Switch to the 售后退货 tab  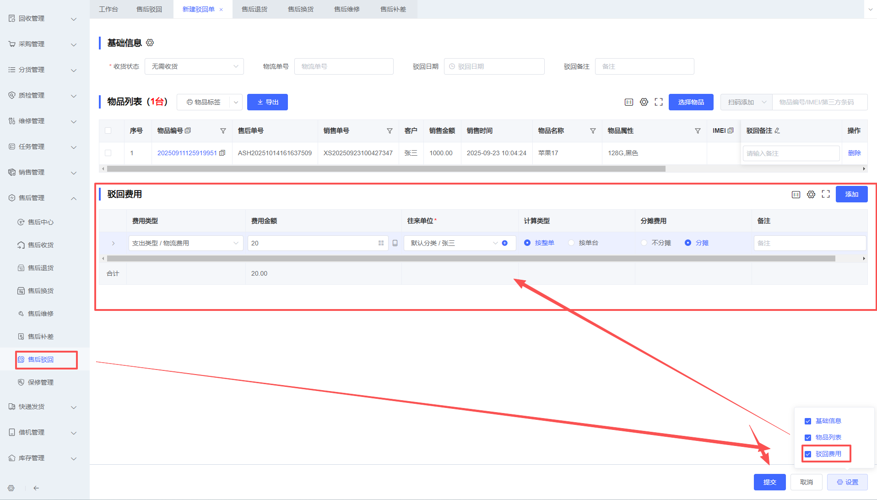point(254,9)
